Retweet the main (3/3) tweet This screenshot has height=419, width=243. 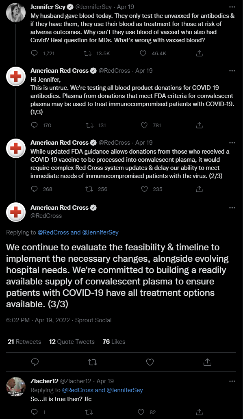click(x=92, y=362)
